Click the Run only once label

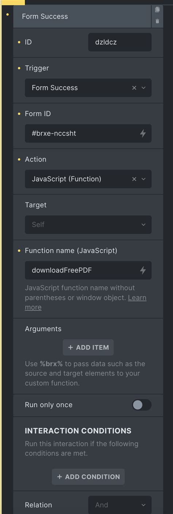click(x=49, y=405)
